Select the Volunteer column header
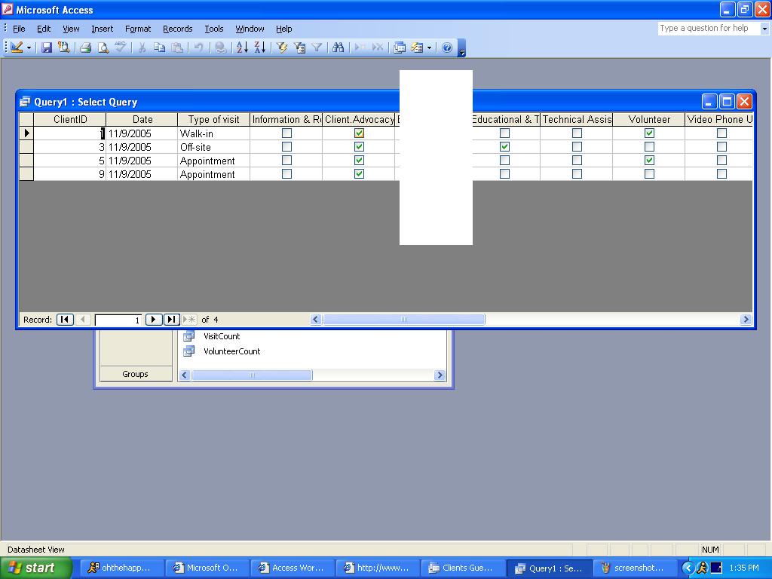Viewport: 772px width, 579px height. (x=649, y=119)
